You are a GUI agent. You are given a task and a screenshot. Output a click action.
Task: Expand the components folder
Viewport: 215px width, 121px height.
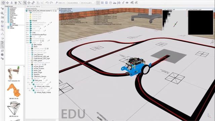pos(6,8)
